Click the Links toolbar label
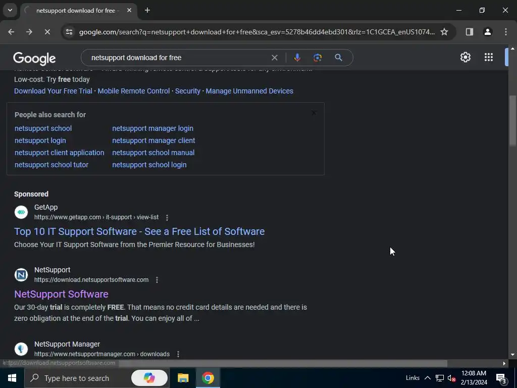Viewport: 517px width, 388px height. [412, 378]
